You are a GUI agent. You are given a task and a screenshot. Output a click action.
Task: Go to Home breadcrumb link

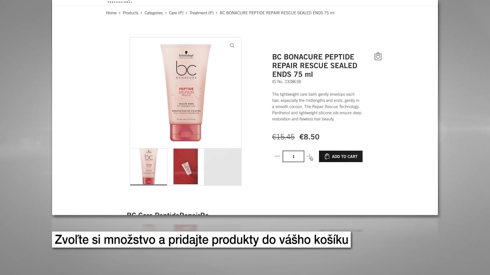coord(111,13)
